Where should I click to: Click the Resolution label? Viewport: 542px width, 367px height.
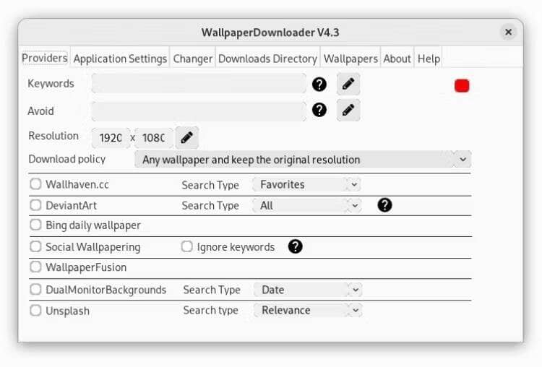tap(53, 136)
